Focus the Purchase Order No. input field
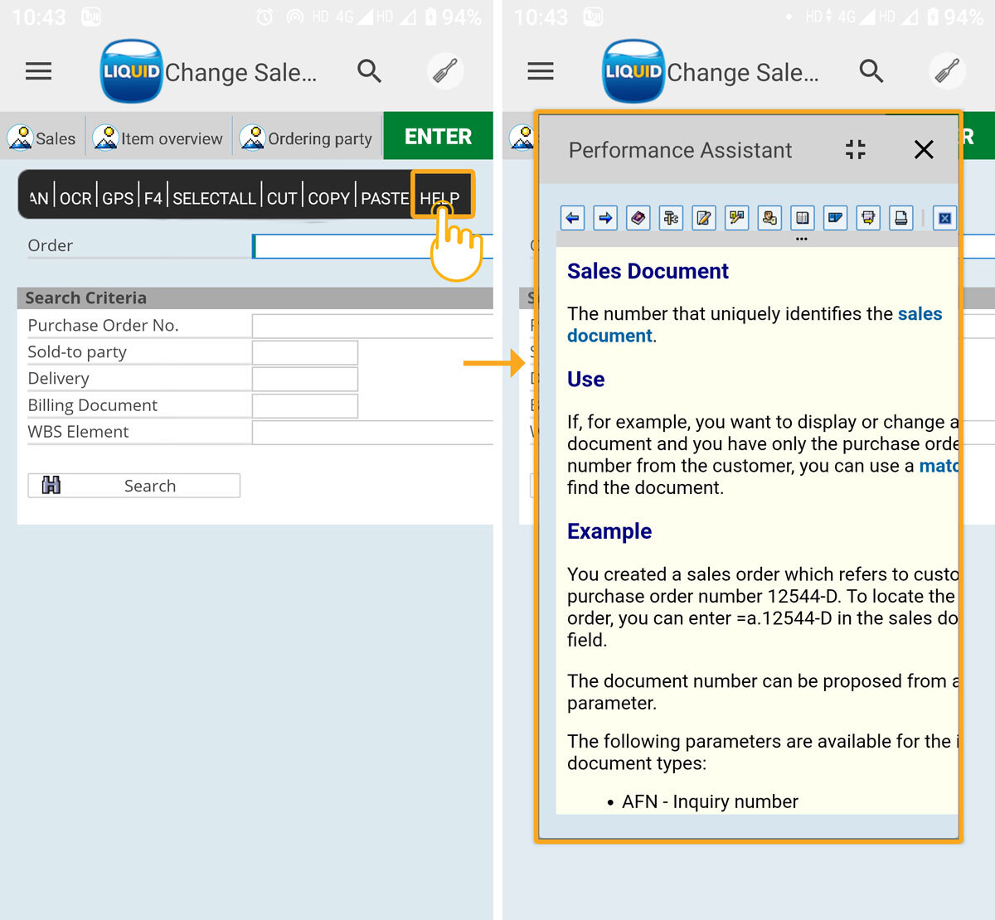Viewport: 995px width, 920px height. [x=371, y=326]
